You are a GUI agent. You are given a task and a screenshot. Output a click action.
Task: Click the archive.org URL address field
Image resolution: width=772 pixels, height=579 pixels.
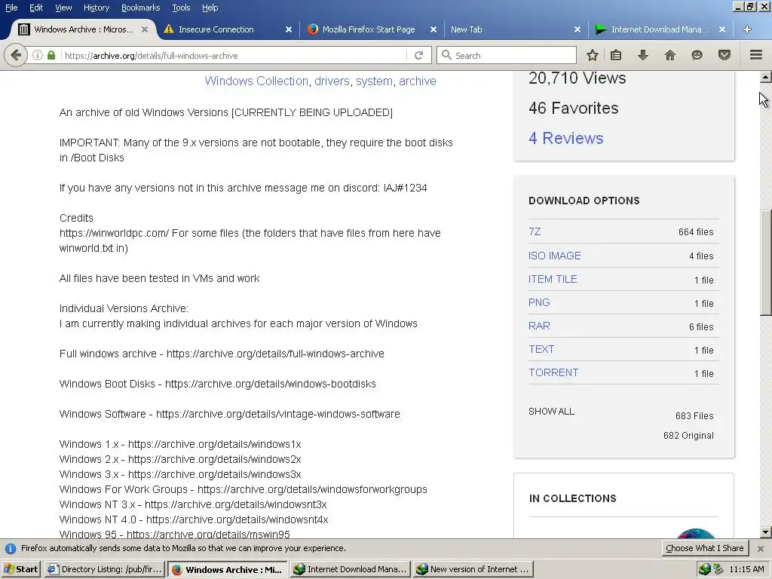click(234, 56)
